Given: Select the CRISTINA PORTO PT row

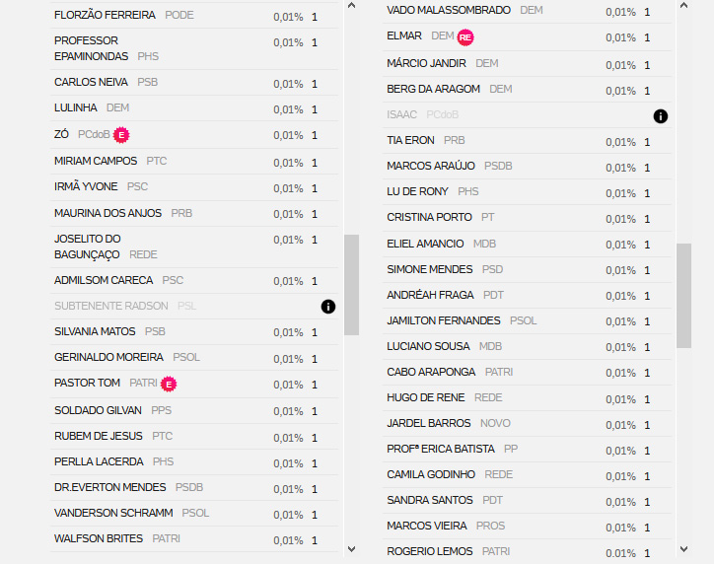Looking at the screenshot, I should pyautogui.click(x=527, y=218).
